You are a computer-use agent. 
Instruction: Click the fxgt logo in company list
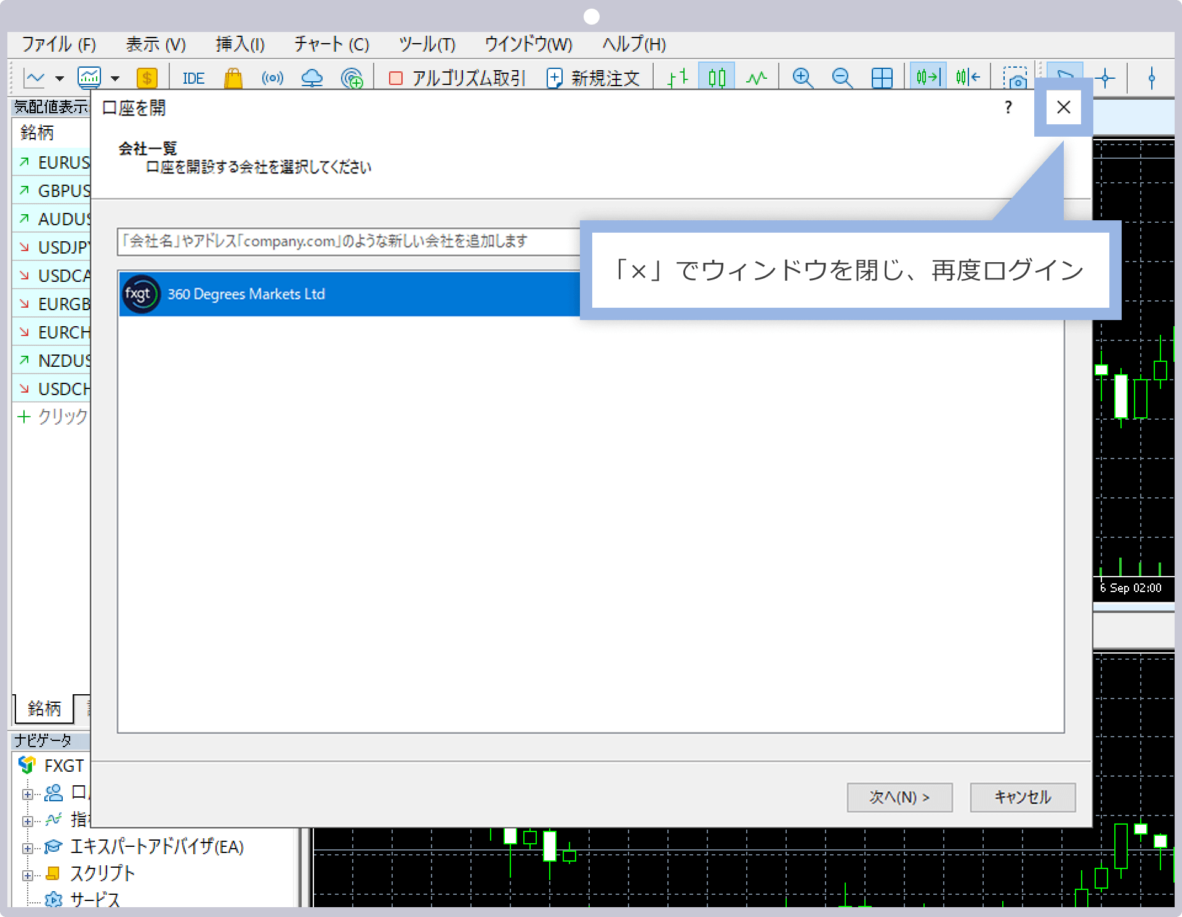point(141,294)
